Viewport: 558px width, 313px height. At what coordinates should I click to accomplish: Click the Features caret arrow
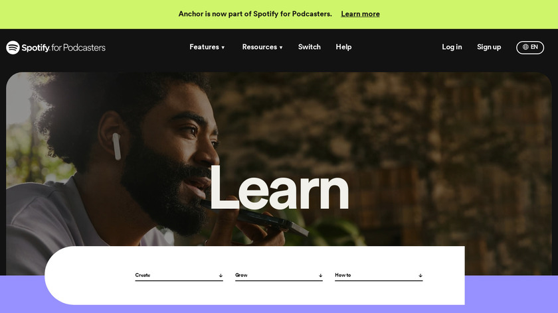223,48
